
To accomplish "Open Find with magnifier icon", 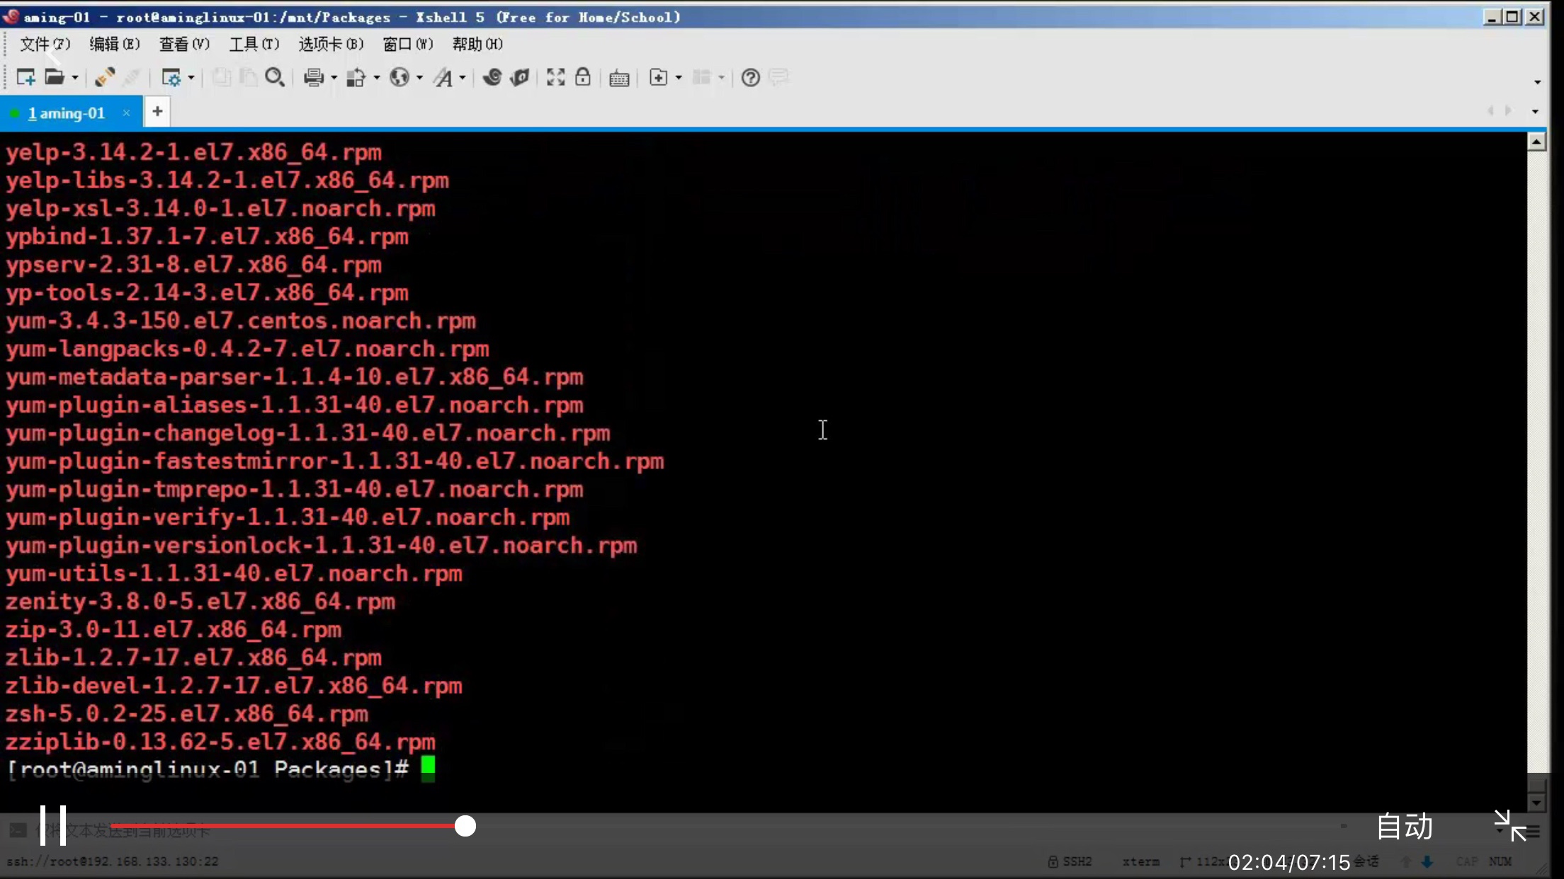I will coord(275,77).
